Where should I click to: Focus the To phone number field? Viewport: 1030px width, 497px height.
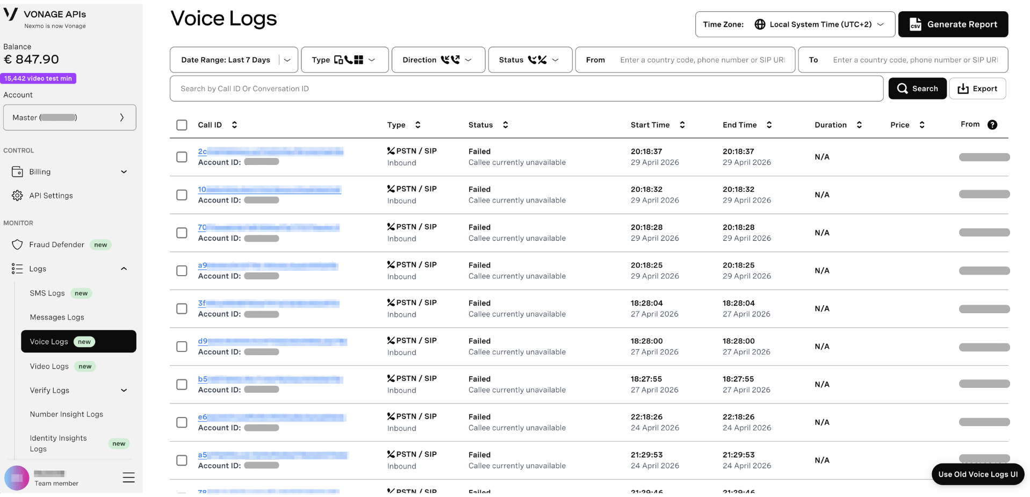point(903,60)
